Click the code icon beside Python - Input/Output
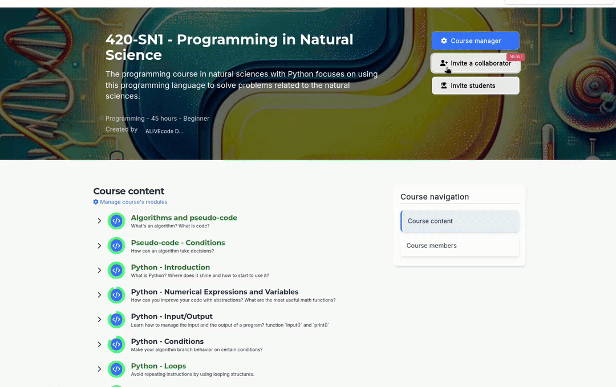 click(x=116, y=320)
